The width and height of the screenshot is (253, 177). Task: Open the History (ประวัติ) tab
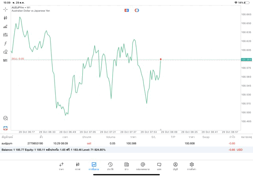(110, 166)
